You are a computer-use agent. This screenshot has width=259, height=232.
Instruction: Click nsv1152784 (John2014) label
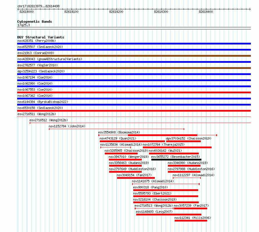tap(67, 126)
